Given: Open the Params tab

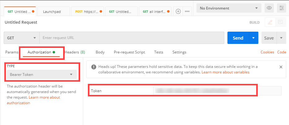Looking at the screenshot, I should [12, 52].
